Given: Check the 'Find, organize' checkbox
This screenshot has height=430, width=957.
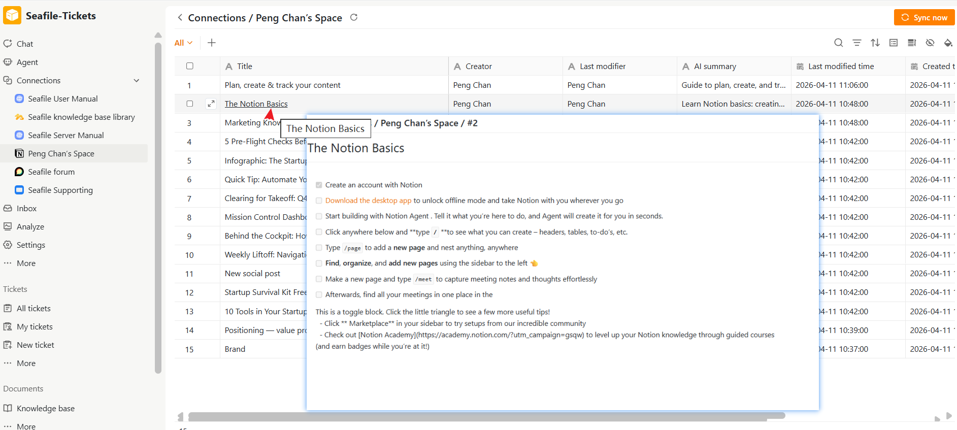Looking at the screenshot, I should [319, 263].
